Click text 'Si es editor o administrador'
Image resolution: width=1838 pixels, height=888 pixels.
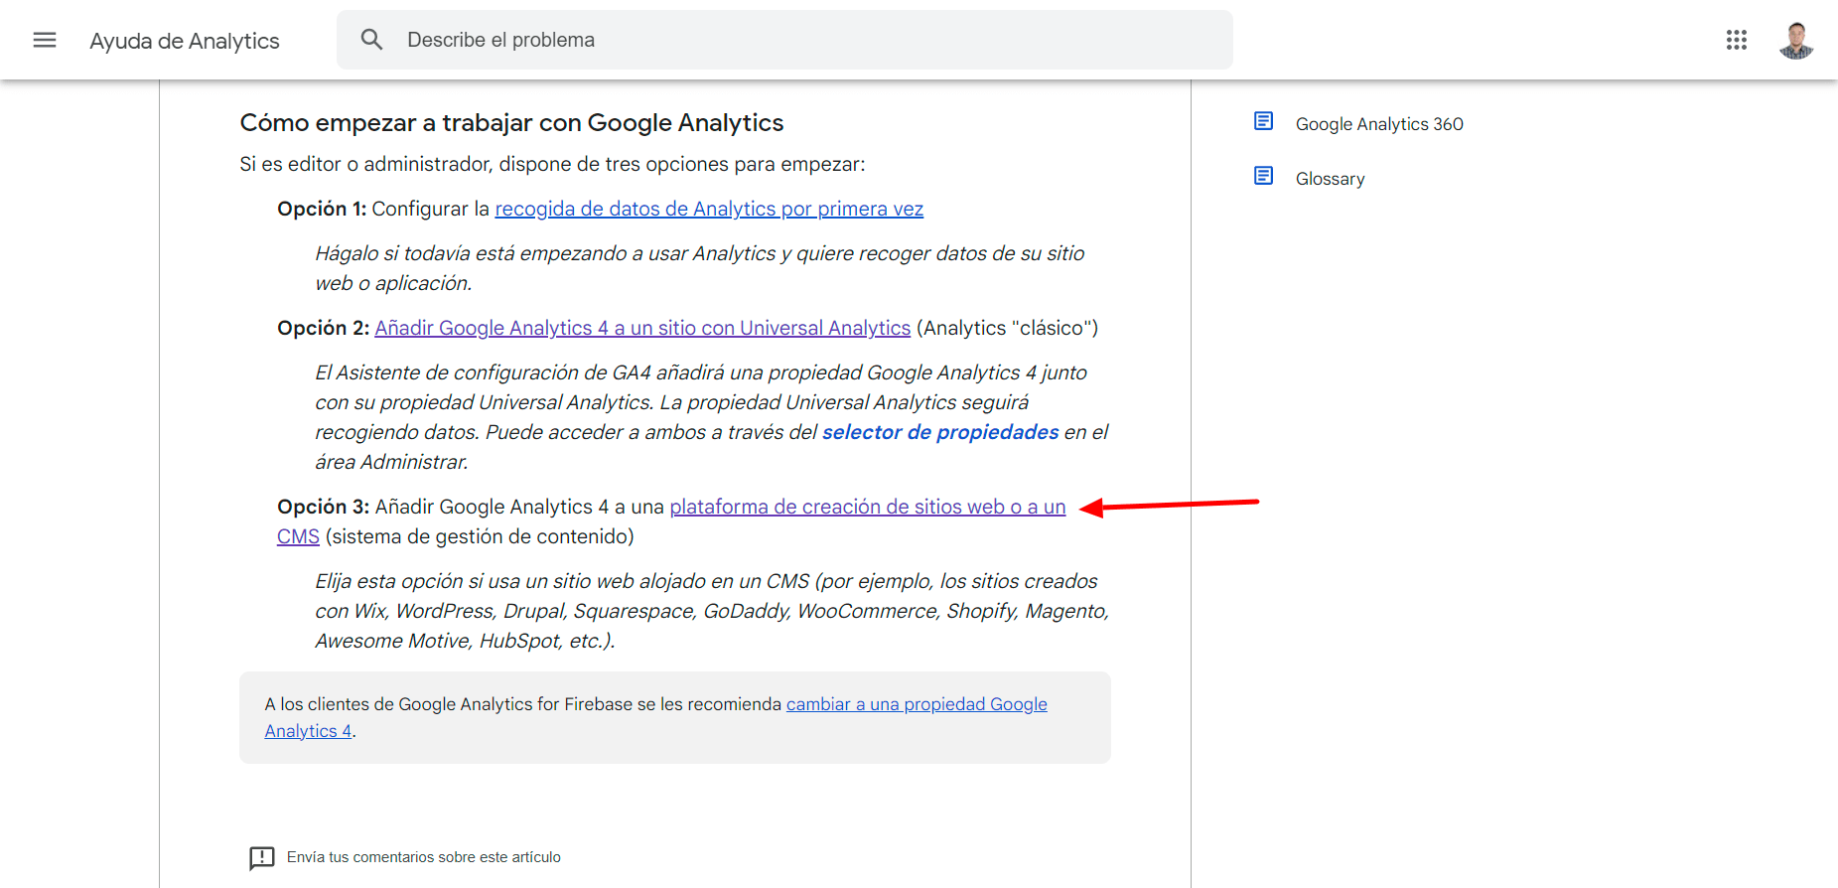point(363,164)
